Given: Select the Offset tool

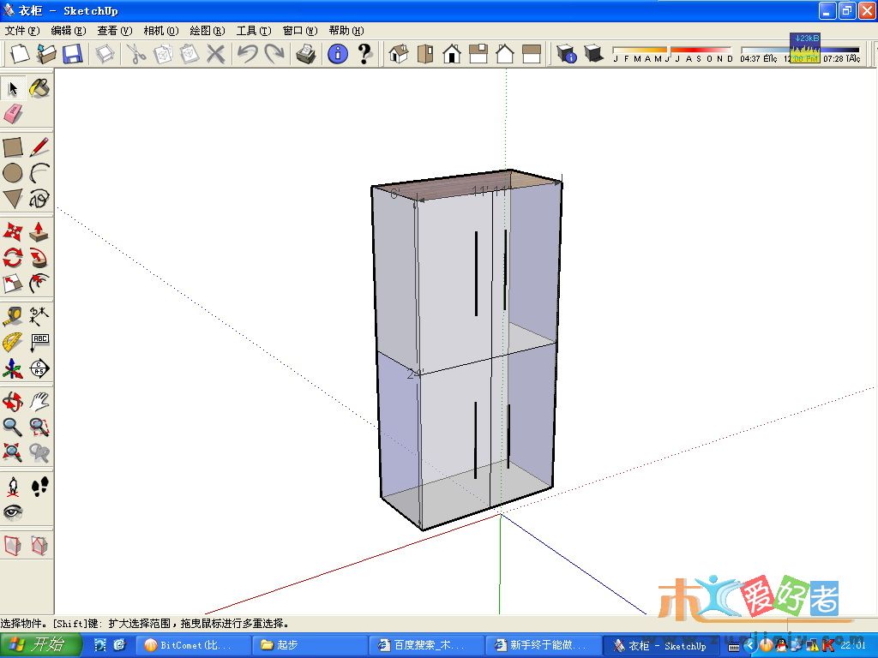Looking at the screenshot, I should 39,284.
